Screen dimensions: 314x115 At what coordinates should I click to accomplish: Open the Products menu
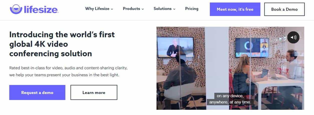coord(133,9)
